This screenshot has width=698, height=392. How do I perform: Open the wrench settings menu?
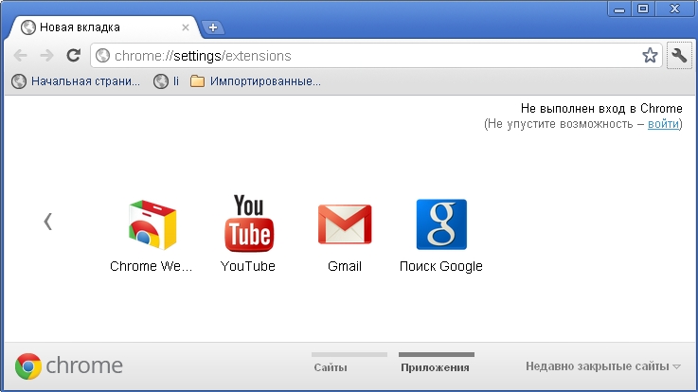(679, 56)
